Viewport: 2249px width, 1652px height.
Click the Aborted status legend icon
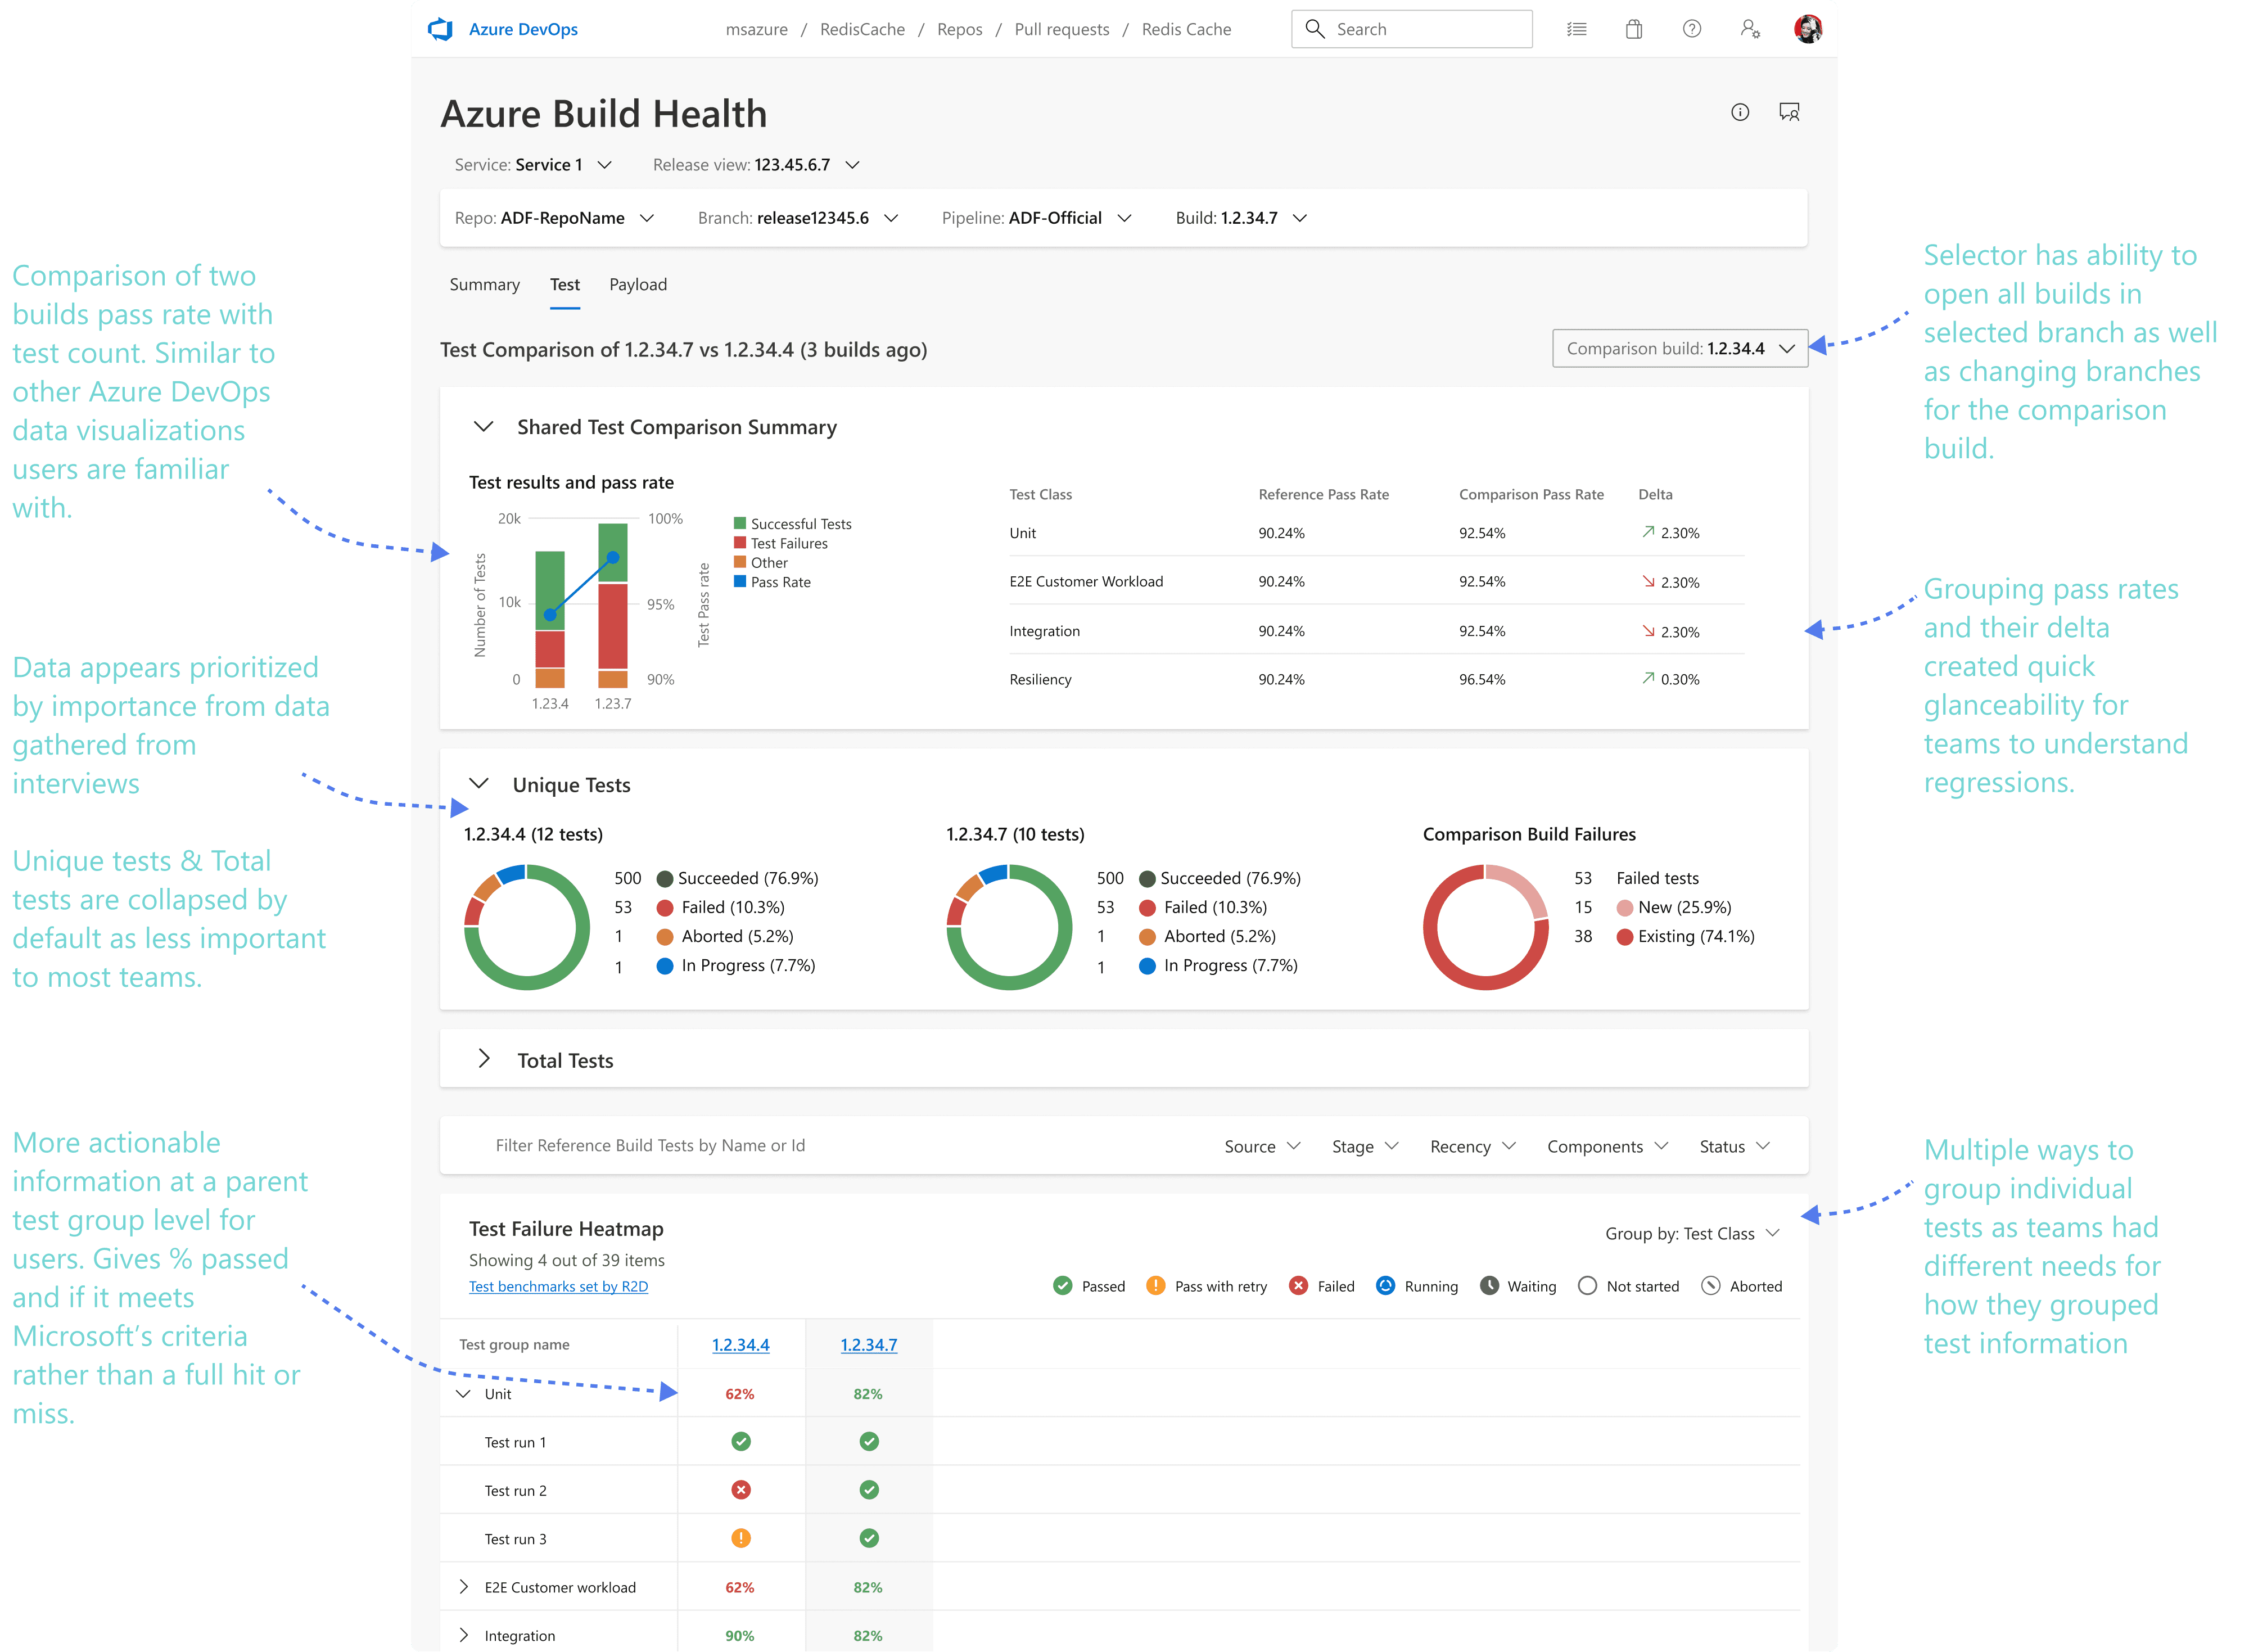pyautogui.click(x=1711, y=1285)
